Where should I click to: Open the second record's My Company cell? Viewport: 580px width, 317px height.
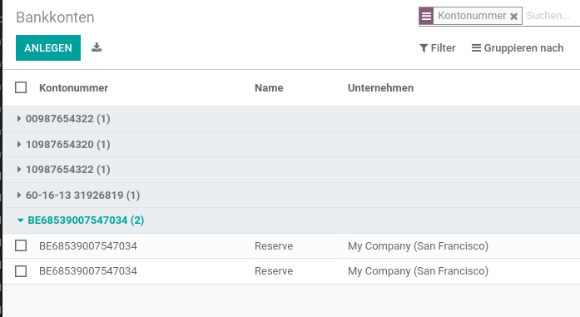coord(418,271)
